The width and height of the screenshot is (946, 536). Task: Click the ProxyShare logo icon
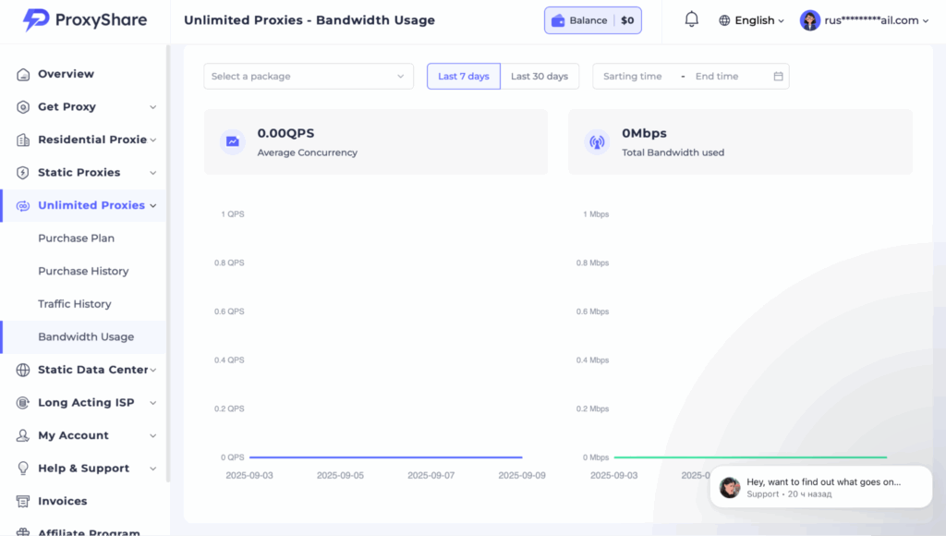36,19
